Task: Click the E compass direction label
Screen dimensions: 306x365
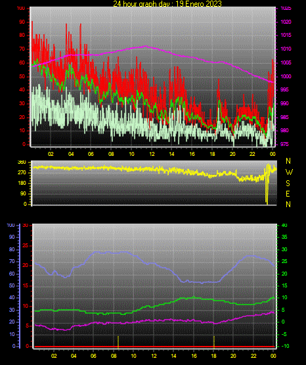Action: click(288, 194)
